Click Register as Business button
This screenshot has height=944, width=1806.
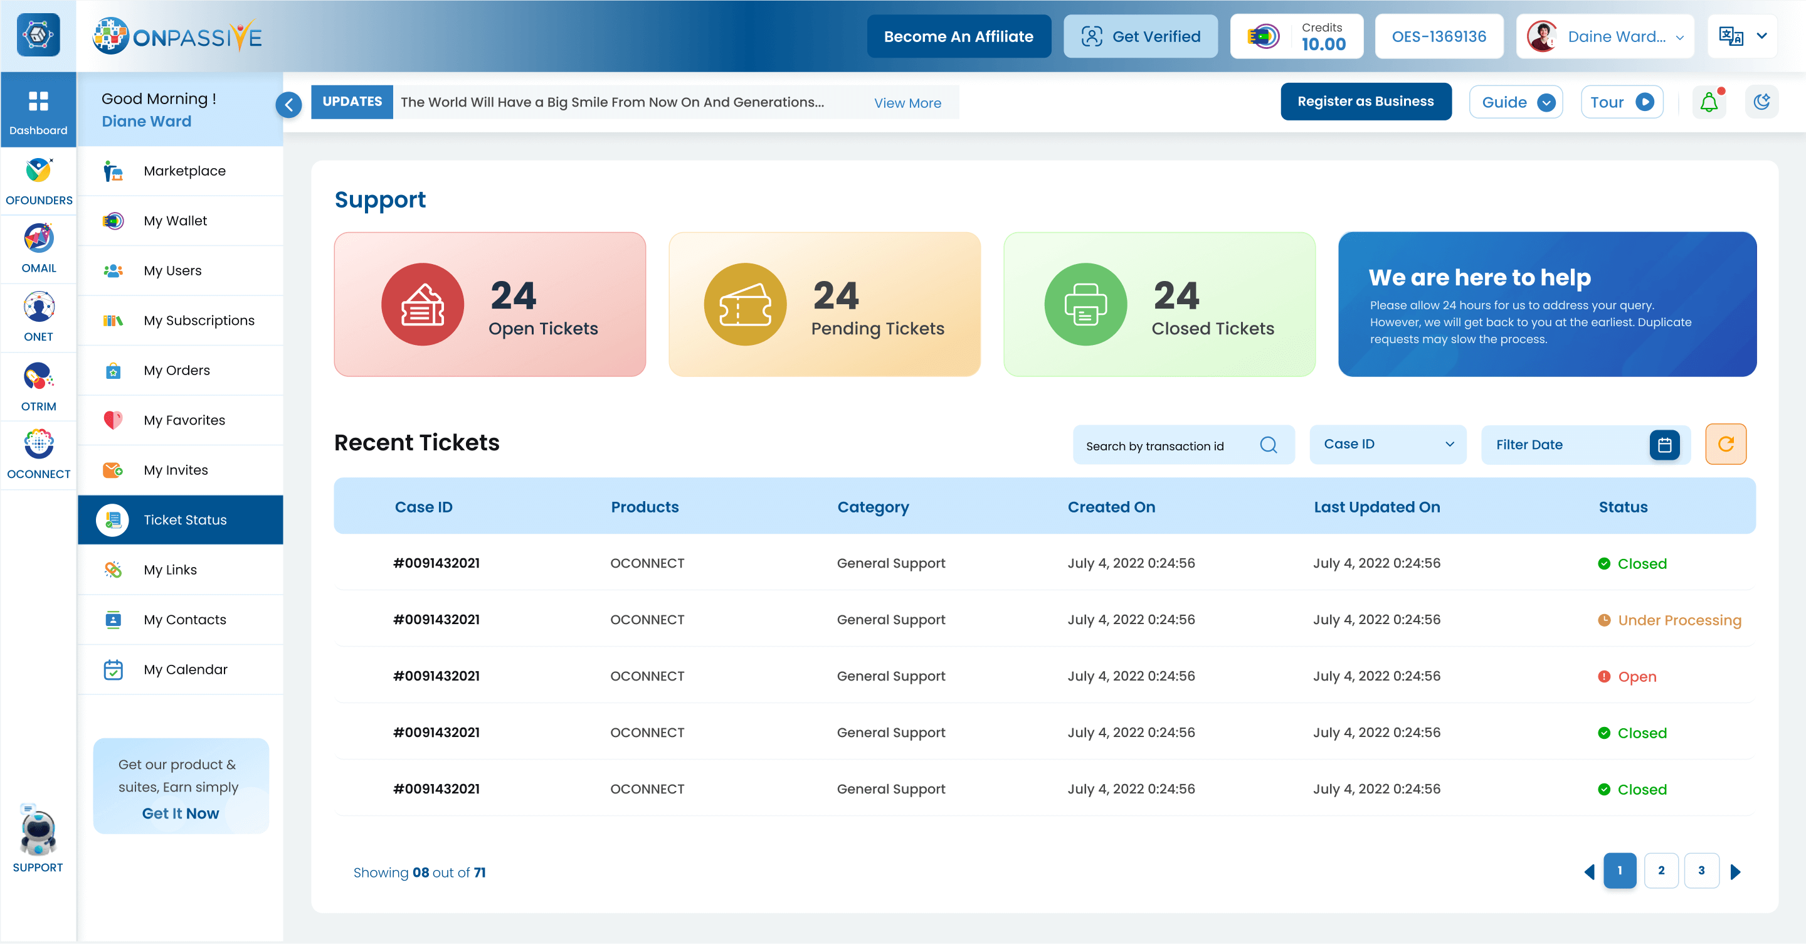(1366, 102)
